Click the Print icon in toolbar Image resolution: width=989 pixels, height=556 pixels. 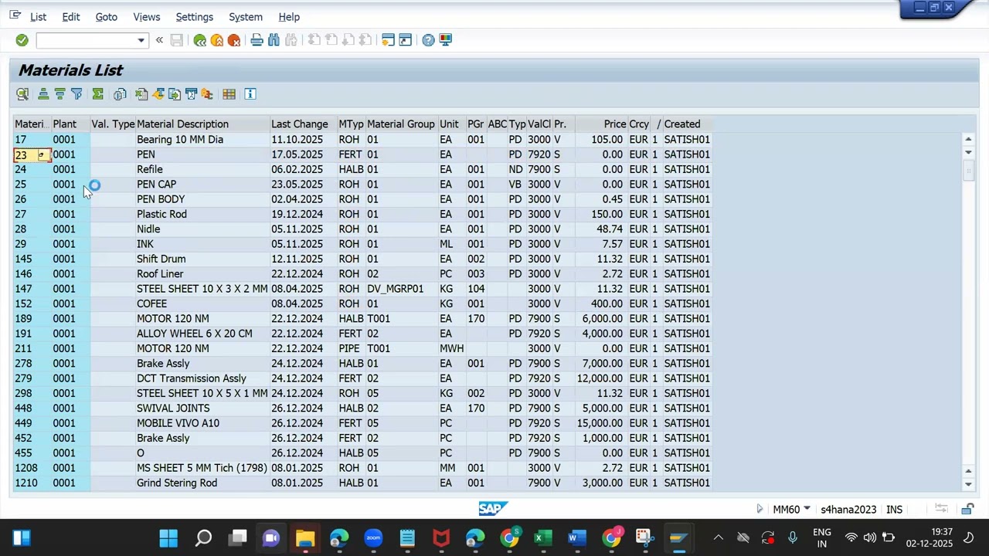(257, 40)
